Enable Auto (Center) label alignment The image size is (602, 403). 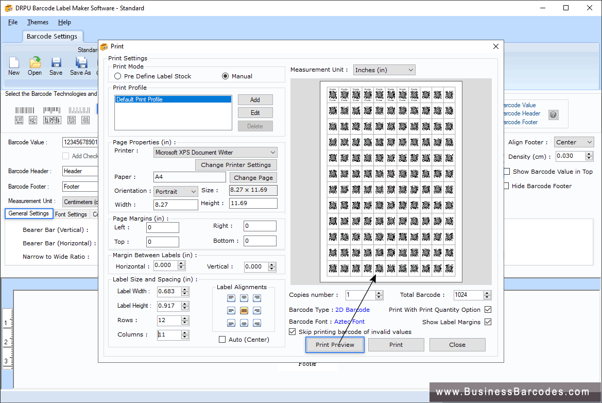tap(222, 339)
